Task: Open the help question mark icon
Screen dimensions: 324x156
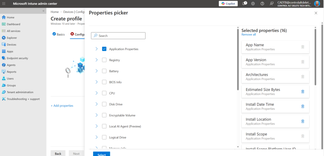Action: (x=262, y=4)
